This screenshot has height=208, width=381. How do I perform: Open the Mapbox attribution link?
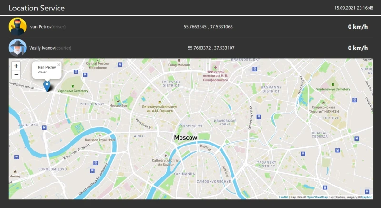tap(366, 197)
